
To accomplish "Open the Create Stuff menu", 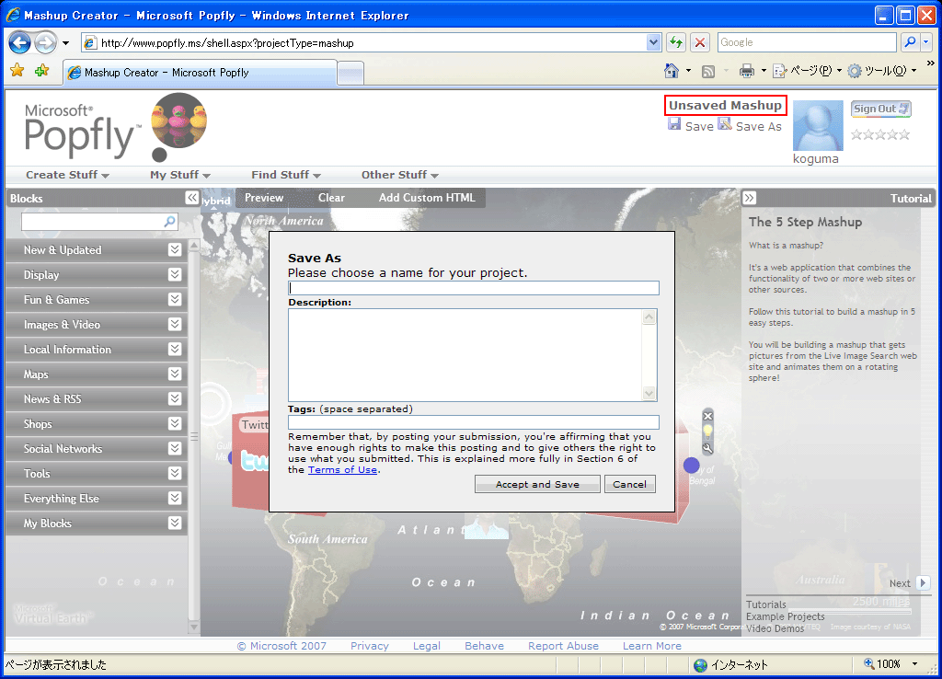I will tap(67, 175).
